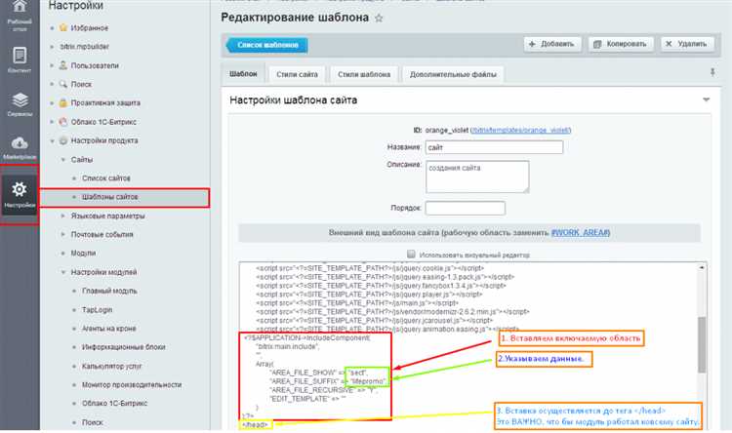The image size is (732, 433).
Task: Switch to the Шаблон tab
Action: 243,74
